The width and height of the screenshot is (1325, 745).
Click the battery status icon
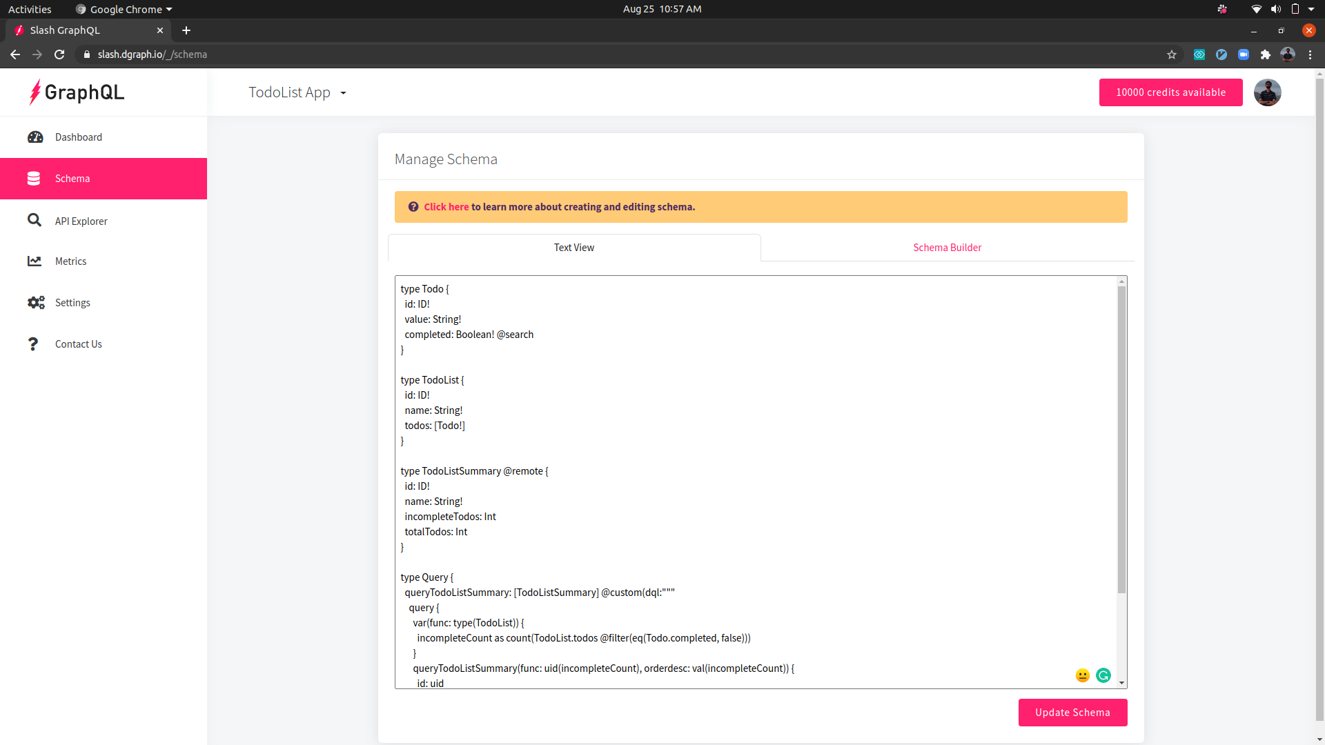[x=1295, y=9]
